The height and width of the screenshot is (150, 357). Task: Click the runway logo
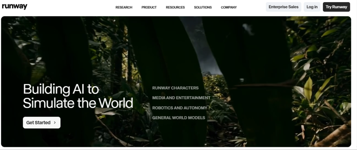[15, 7]
